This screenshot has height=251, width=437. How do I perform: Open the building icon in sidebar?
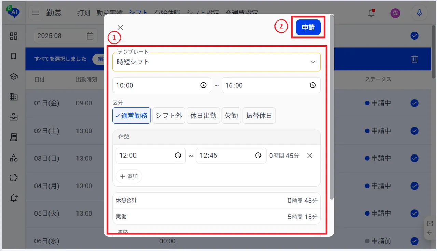[x=14, y=97]
